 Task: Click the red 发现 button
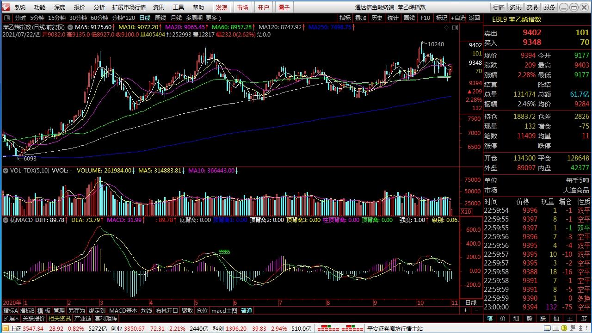click(222, 7)
